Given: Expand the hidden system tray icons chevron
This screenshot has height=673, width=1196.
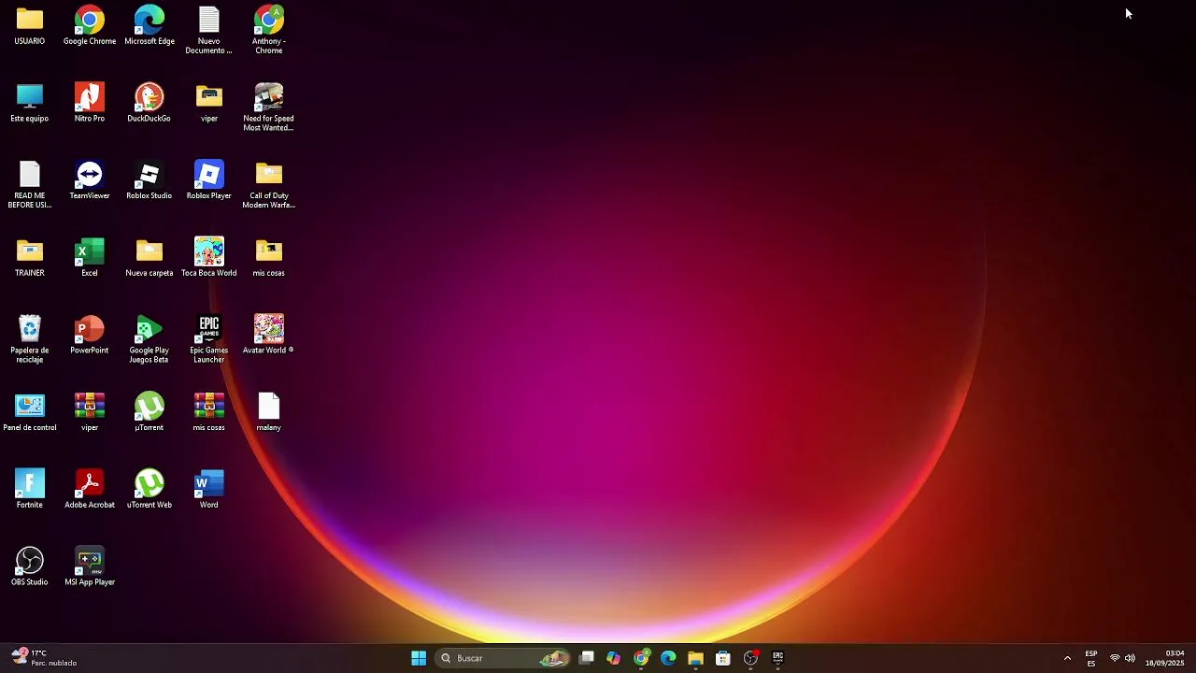Looking at the screenshot, I should coord(1067,658).
